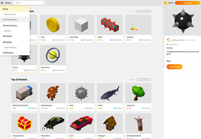
Task: Select Home in the catalog menu
Action: click(15, 9)
